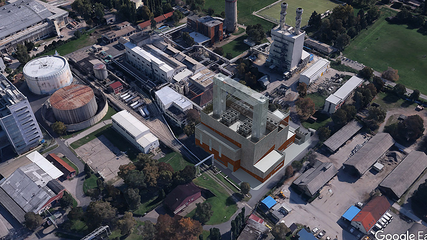Select the small red-roofed building near rusty tank
This screenshot has height=240, width=427.
point(116,87)
